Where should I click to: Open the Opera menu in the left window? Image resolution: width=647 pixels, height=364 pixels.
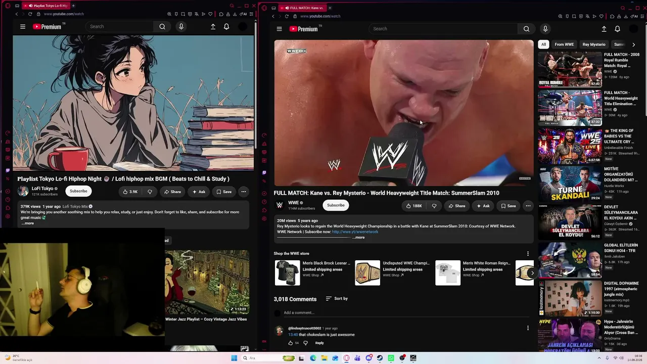pyautogui.click(x=8, y=6)
